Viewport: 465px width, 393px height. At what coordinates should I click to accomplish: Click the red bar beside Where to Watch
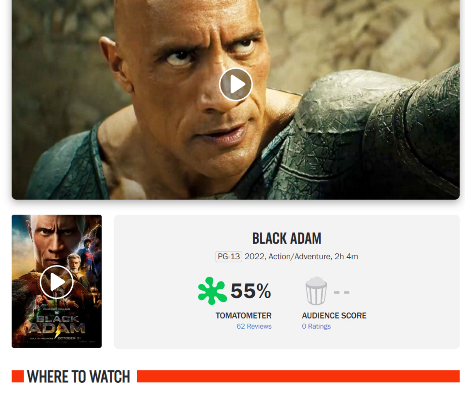[298, 376]
